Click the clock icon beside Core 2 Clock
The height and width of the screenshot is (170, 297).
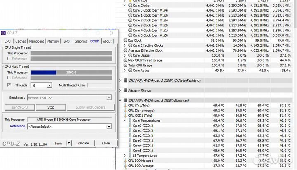point(130,20)
